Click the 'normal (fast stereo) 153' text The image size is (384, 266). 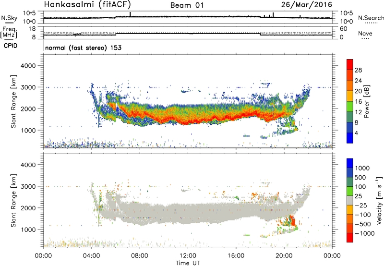coord(83,48)
